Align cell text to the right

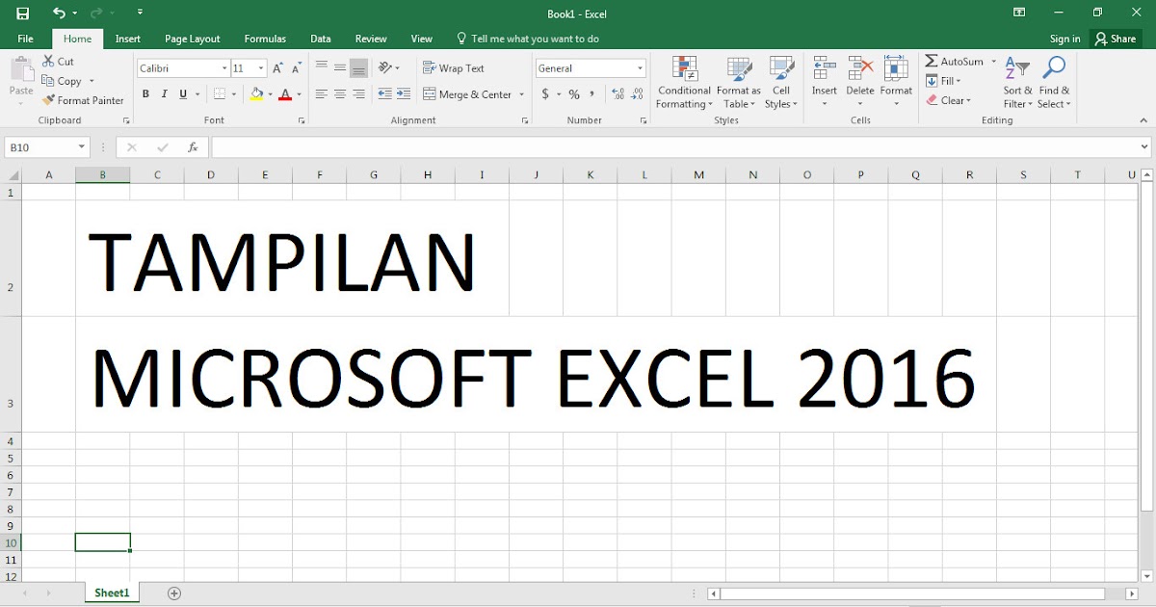[358, 94]
